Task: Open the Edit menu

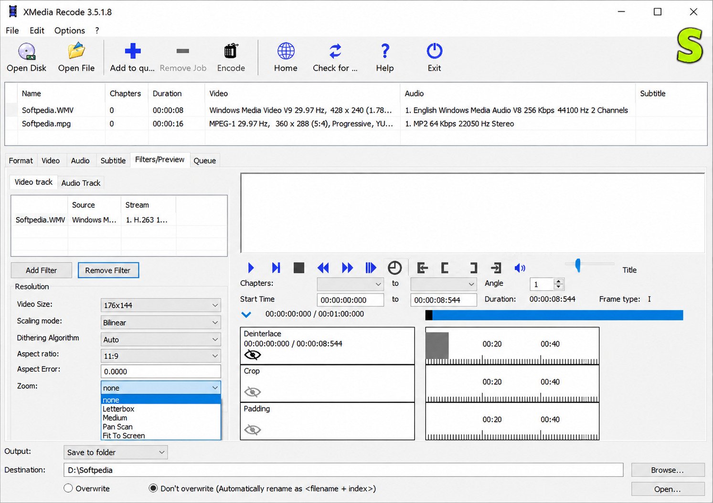Action: [x=37, y=31]
